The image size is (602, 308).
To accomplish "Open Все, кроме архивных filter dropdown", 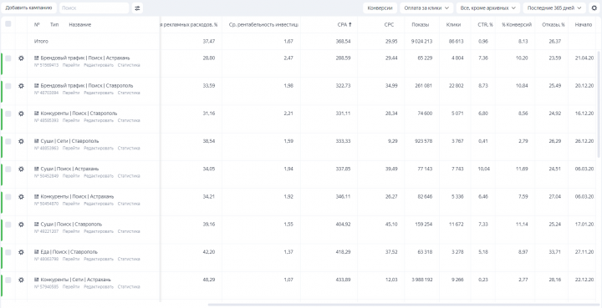I will coord(488,8).
